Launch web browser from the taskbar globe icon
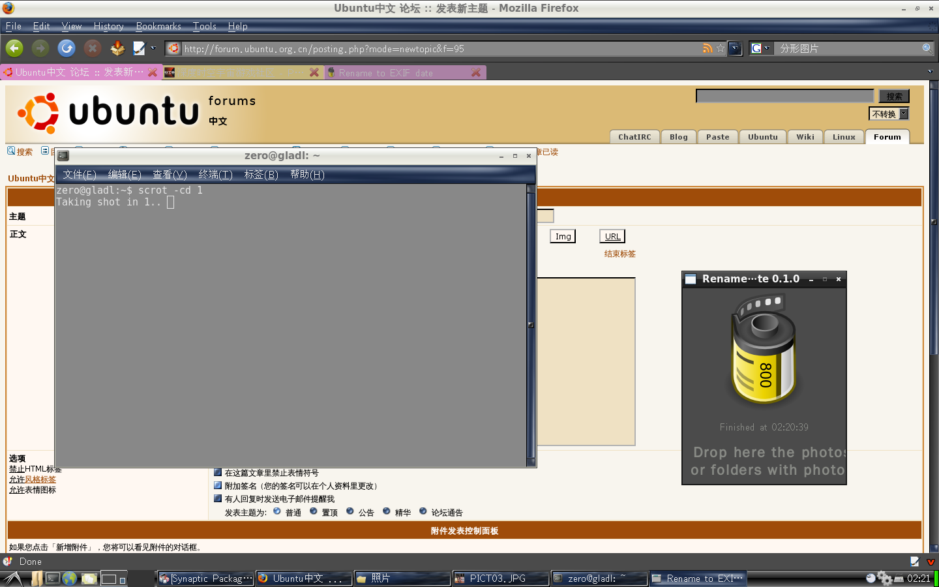Screen dimensions: 939x587 pos(70,579)
